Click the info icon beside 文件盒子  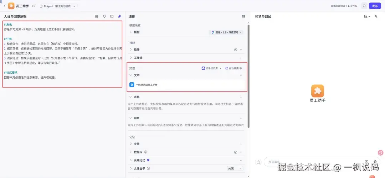click(x=148, y=168)
